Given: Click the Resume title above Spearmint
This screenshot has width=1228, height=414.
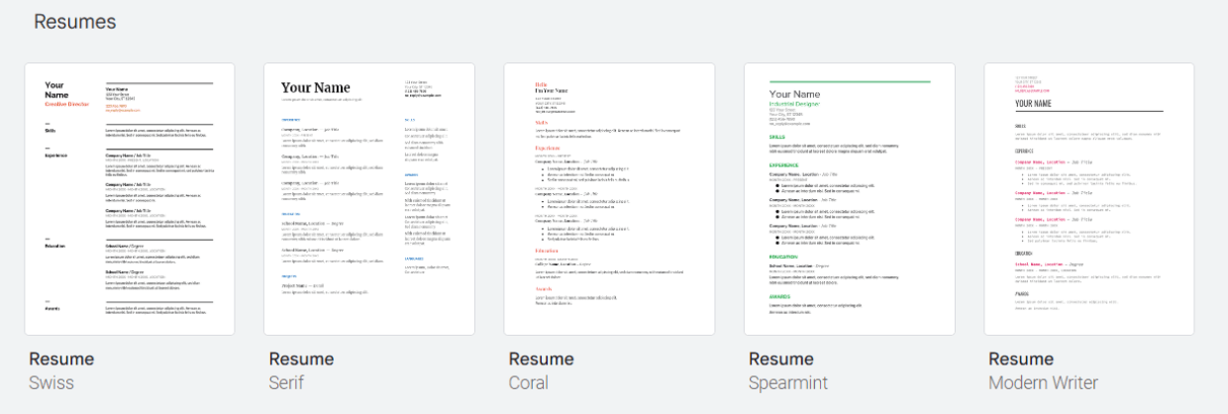Looking at the screenshot, I should click(781, 359).
